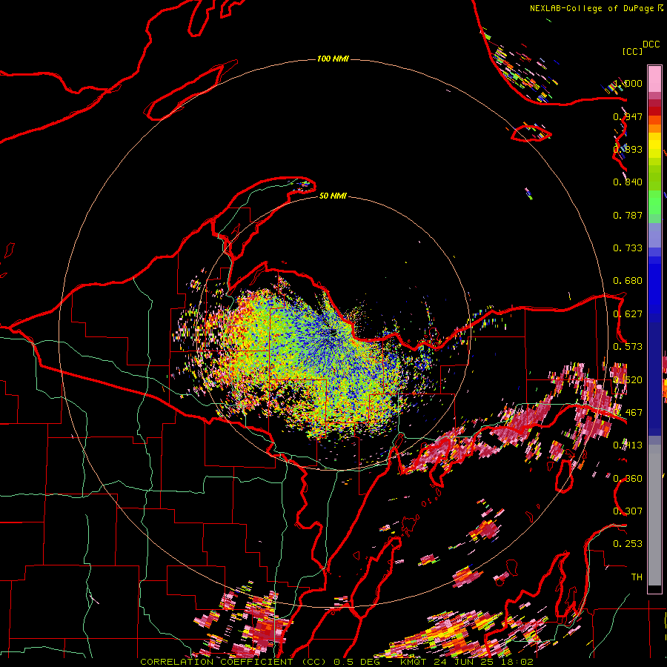Pick the pink top segment of color bar
667x667 pixels.
coord(654,79)
